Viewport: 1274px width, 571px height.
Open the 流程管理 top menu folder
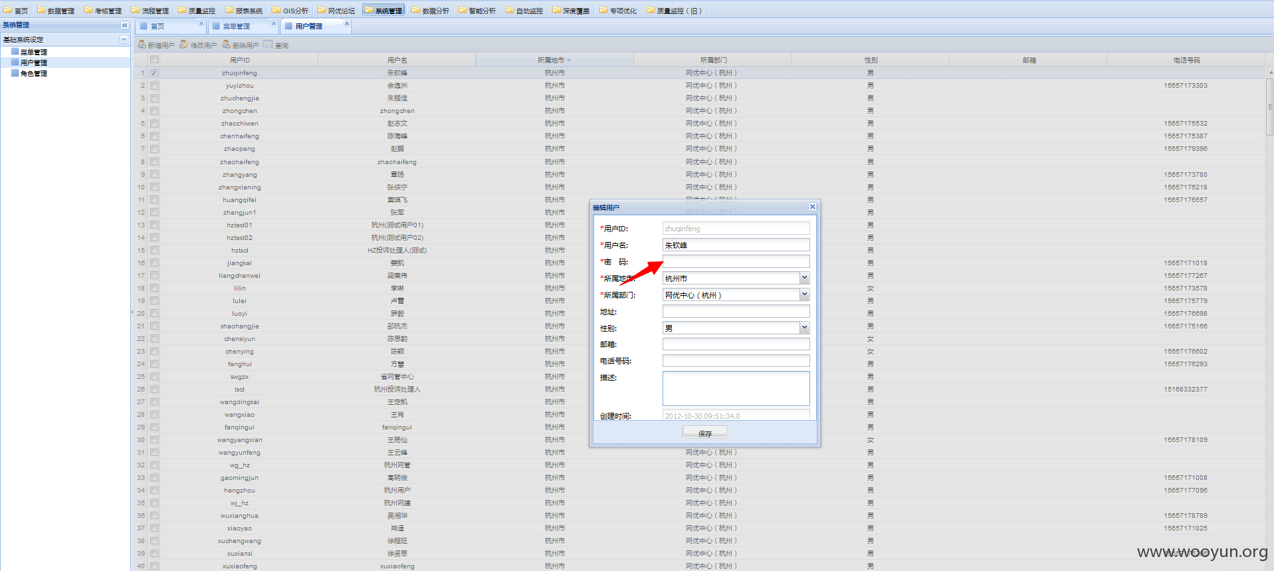point(150,11)
